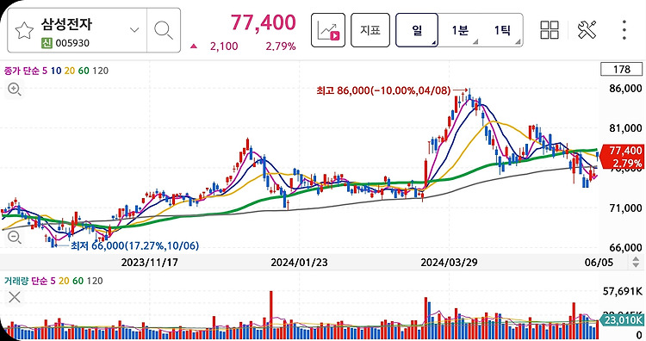Select the 일 daily chart period
Screen dimensions: 646x341
click(417, 30)
